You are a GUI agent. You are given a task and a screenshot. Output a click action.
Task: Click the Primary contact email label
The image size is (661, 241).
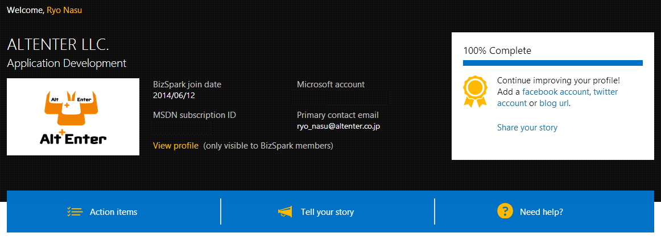338,115
